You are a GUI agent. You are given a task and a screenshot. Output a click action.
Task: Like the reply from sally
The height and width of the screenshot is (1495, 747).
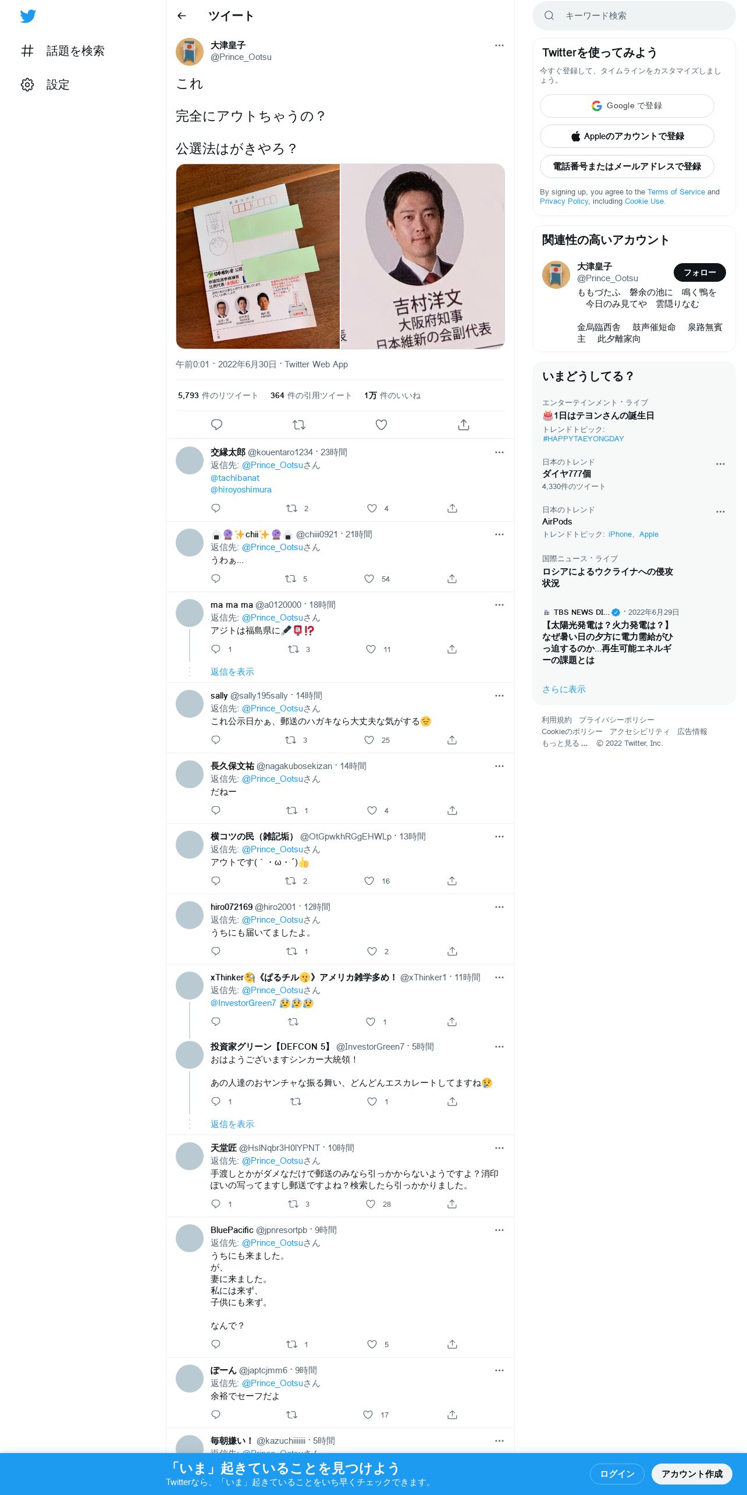(369, 740)
